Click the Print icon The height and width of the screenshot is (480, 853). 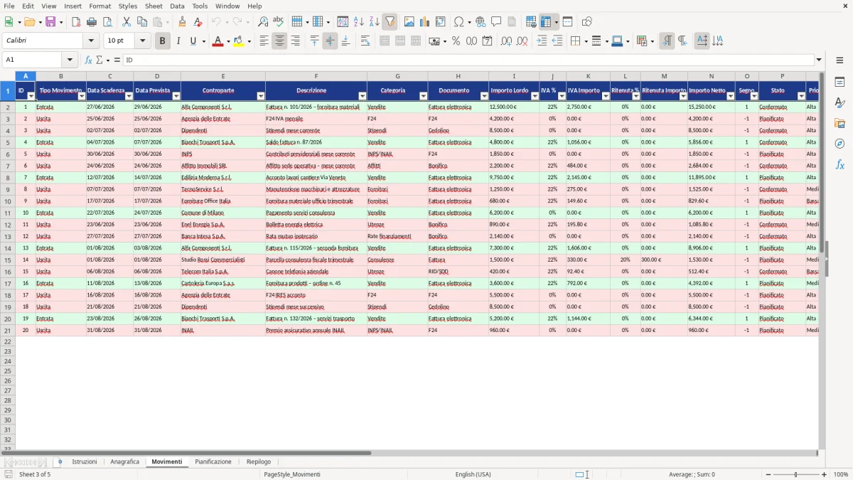[92, 22]
